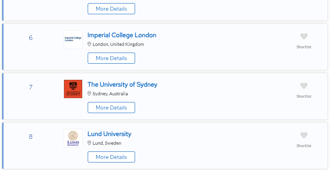
Task: Toggle the heart icon for University of Sydney
Action: [304, 86]
